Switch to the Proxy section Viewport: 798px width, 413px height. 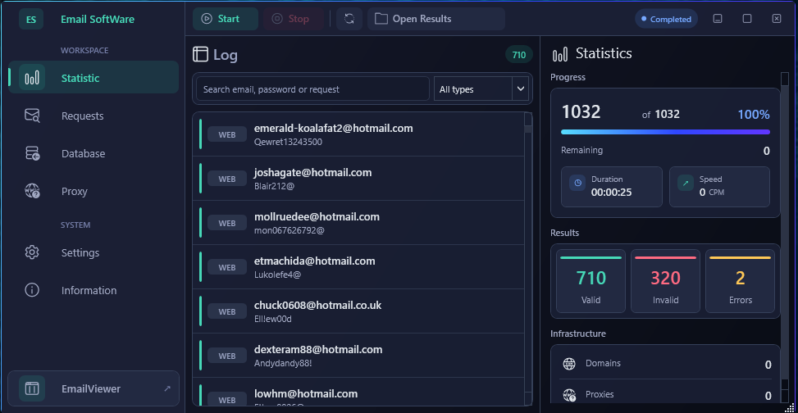click(93, 191)
